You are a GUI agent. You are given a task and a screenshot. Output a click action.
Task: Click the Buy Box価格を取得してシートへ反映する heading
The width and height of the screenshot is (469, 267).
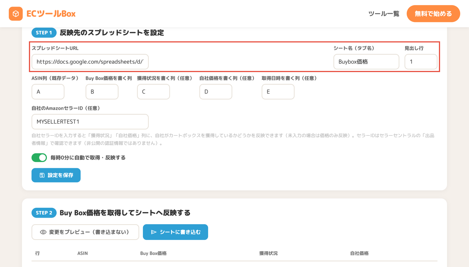tap(125, 213)
